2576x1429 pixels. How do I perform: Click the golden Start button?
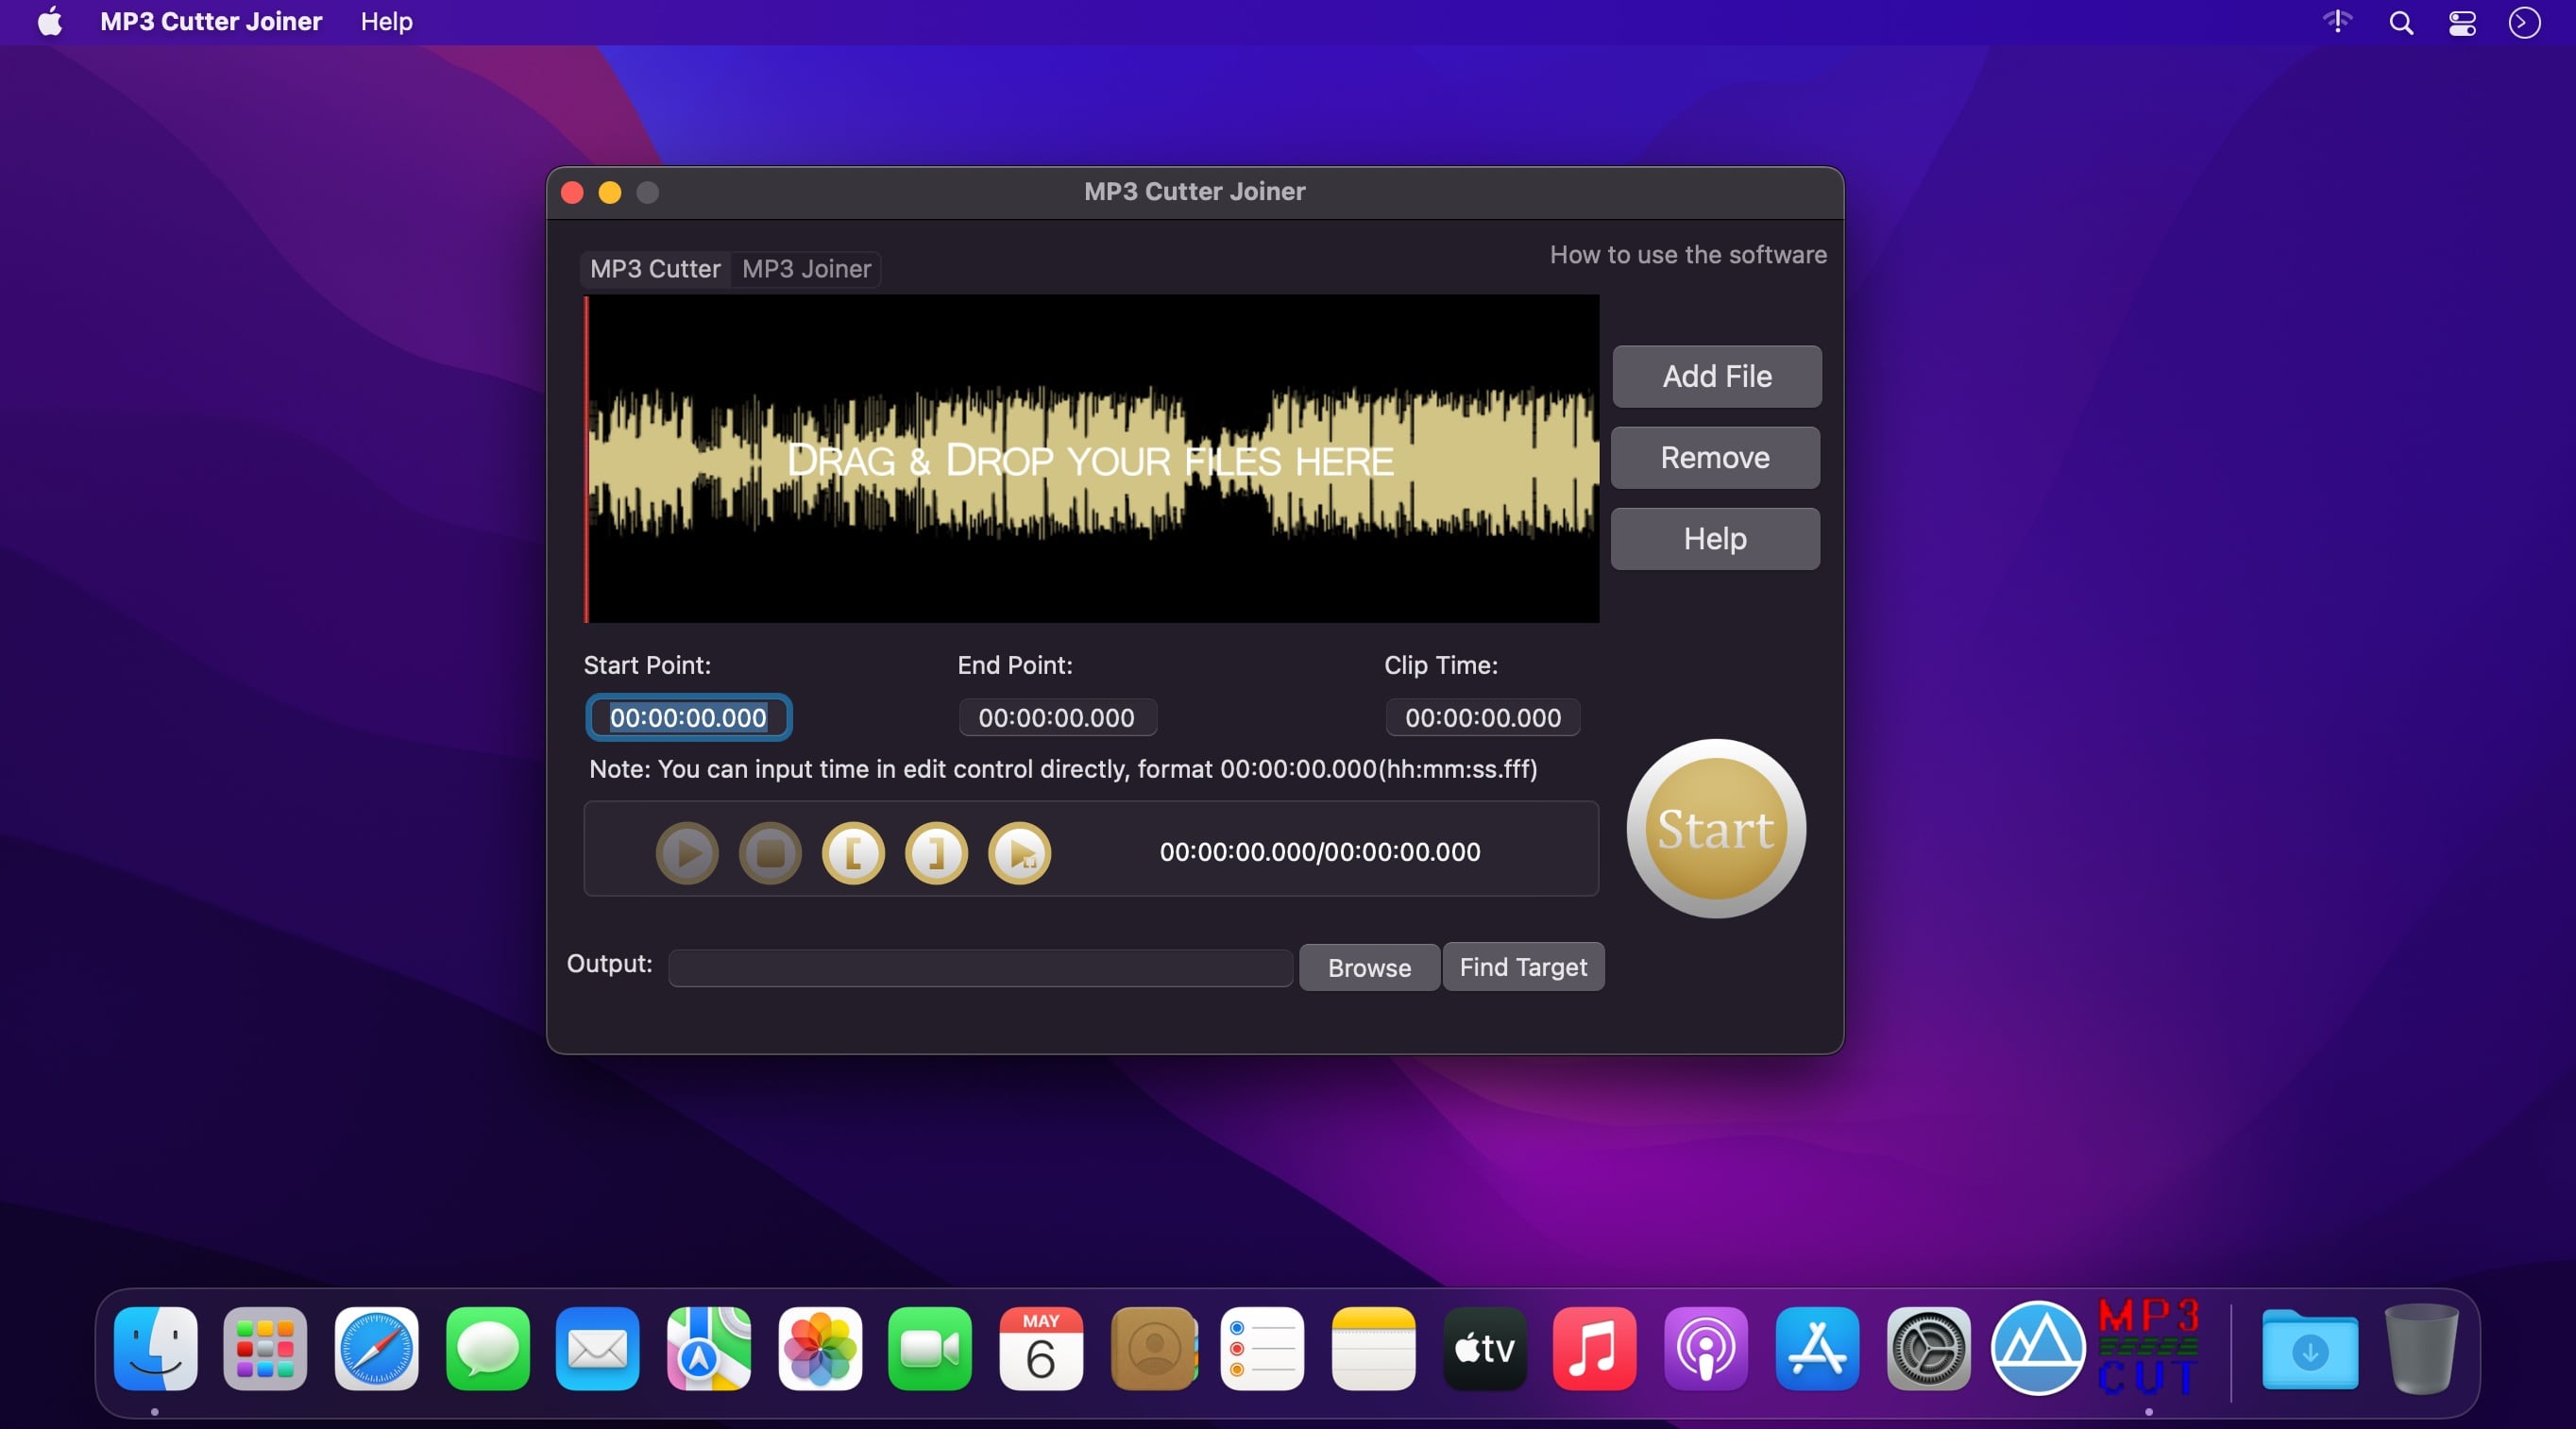[x=1716, y=829]
